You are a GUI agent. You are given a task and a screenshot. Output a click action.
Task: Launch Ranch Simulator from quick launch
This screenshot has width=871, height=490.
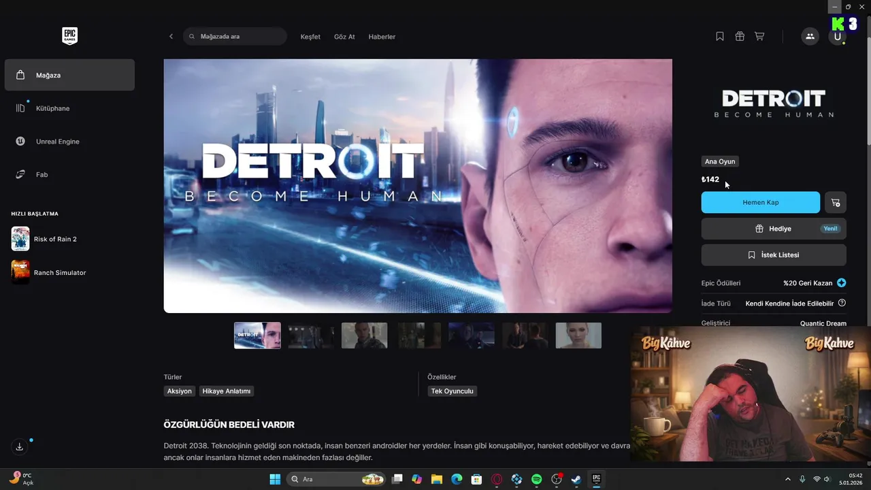click(x=69, y=272)
